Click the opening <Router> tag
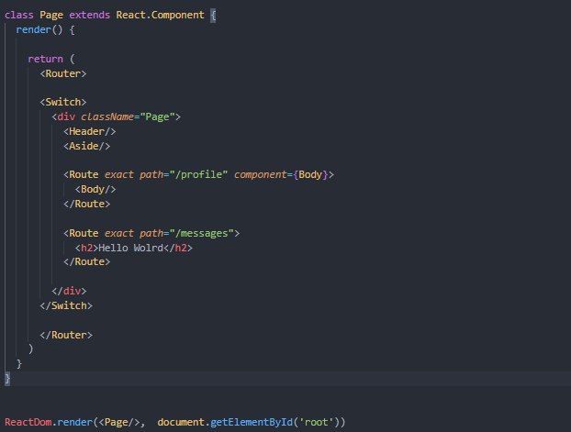 pos(63,73)
